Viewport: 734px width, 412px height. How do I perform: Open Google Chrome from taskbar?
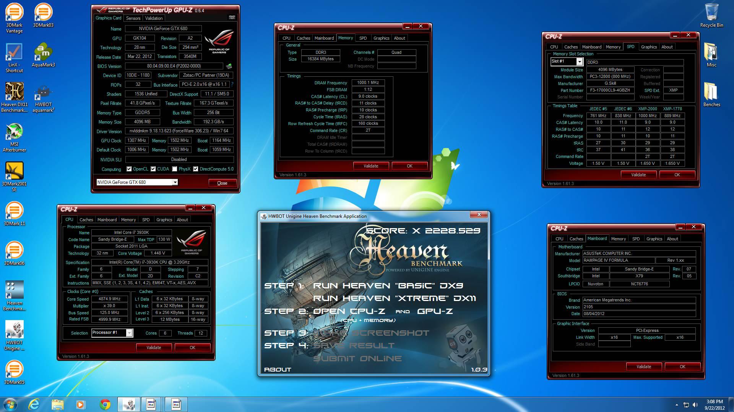[x=105, y=404]
